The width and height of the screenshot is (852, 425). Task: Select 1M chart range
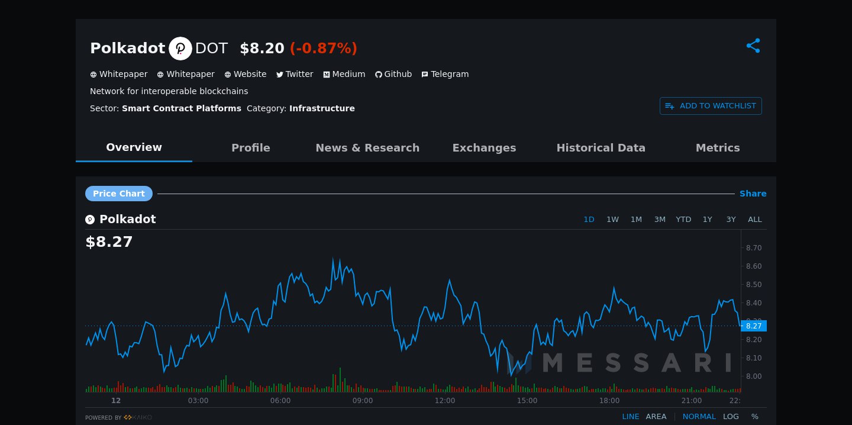click(636, 220)
